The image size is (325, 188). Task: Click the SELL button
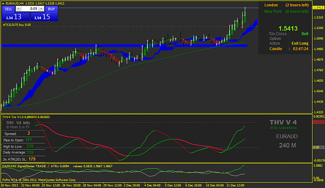click(8, 9)
